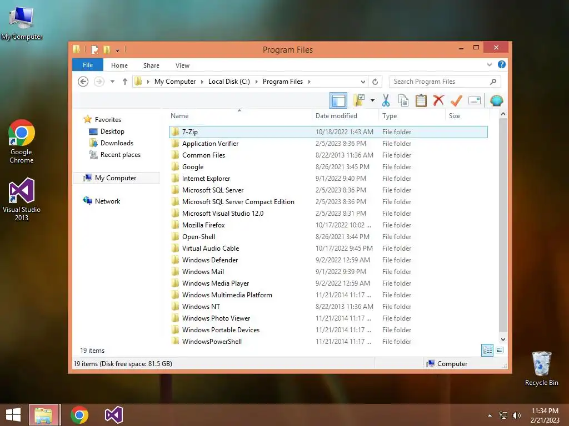Screen dimensions: 569x426
Task: Expand the ribbon with the chevron
Action: click(x=489, y=65)
